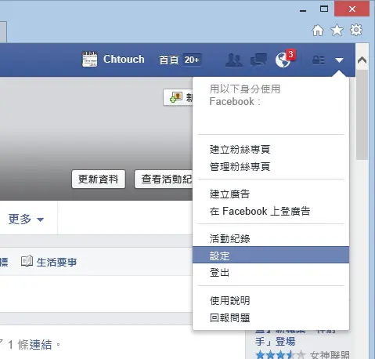Viewport: 375px width, 359px height.
Task: Click the 生活要事 book icon
Action: pyautogui.click(x=27, y=261)
